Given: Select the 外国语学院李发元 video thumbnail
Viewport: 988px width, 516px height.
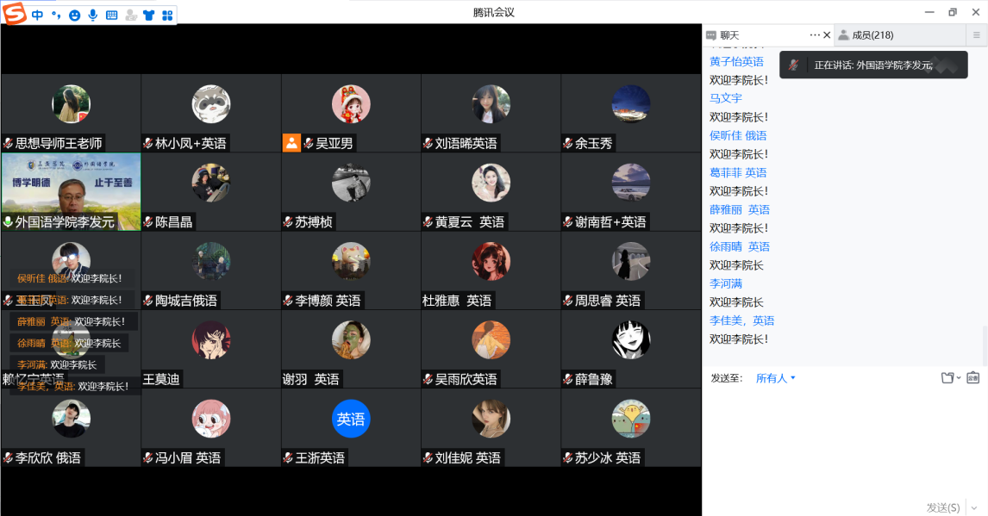Looking at the screenshot, I should [71, 191].
